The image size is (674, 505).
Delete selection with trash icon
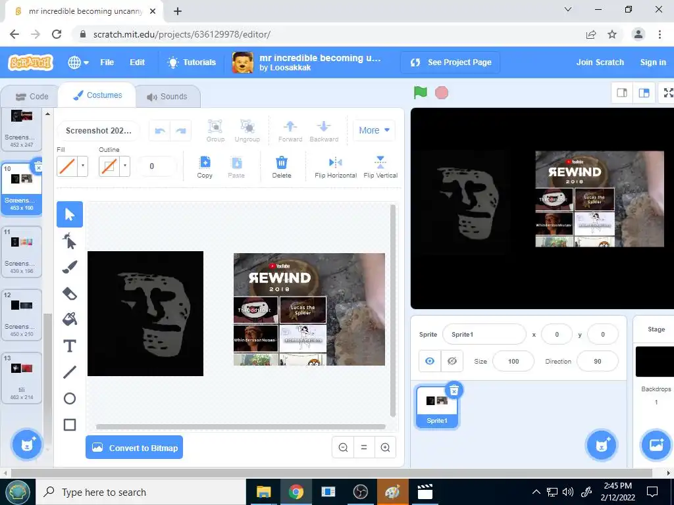(x=282, y=167)
